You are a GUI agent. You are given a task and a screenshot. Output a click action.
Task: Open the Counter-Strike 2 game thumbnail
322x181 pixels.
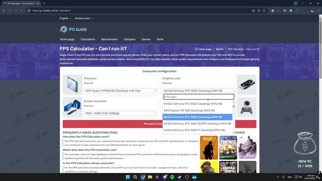click(x=209, y=148)
